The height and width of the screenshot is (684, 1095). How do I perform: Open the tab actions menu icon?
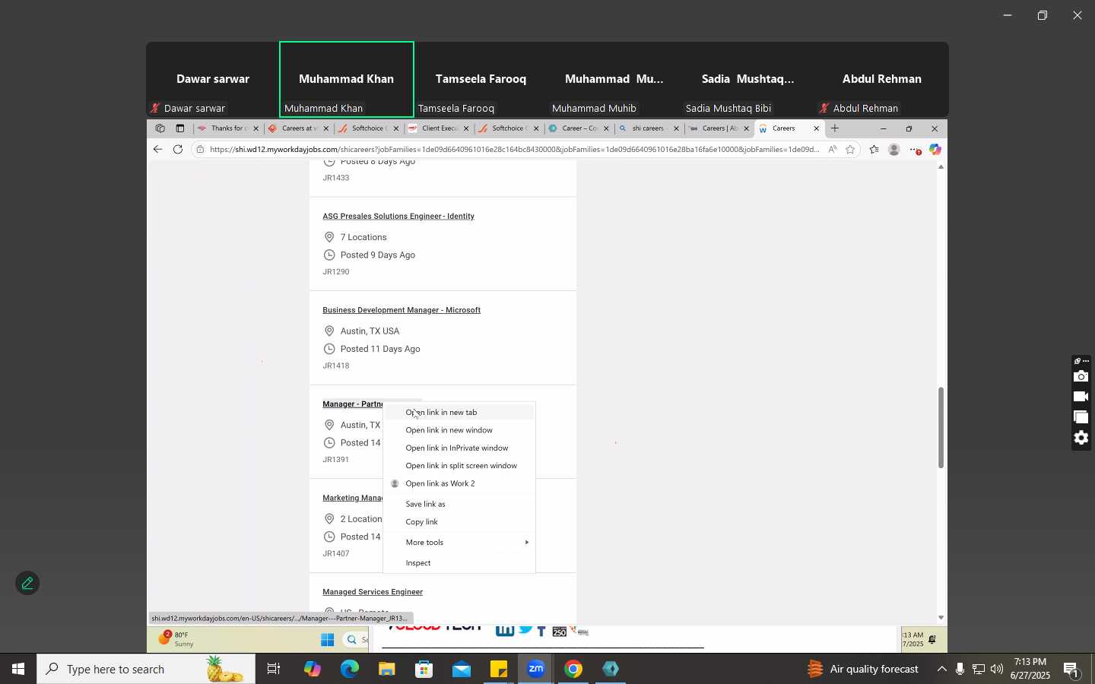point(180,128)
